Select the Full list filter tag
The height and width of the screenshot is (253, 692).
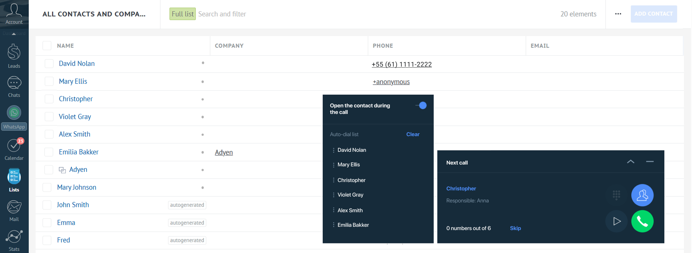182,14
